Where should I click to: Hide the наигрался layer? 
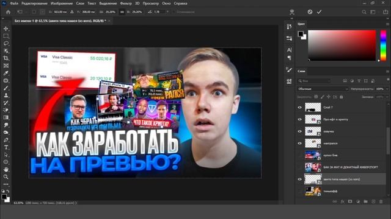coord(300,144)
